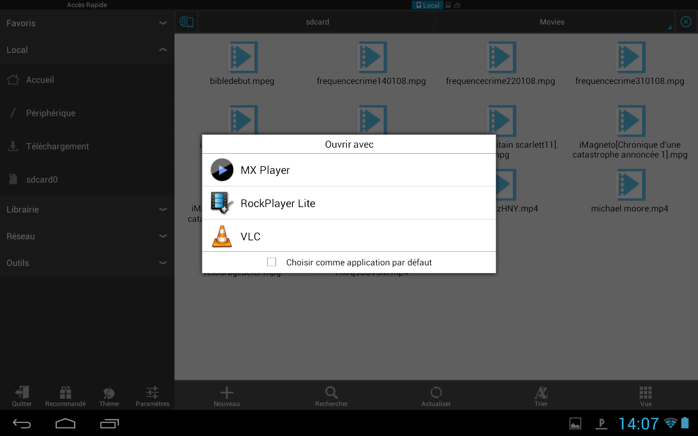Tap the Android home button

pyautogui.click(x=65, y=423)
